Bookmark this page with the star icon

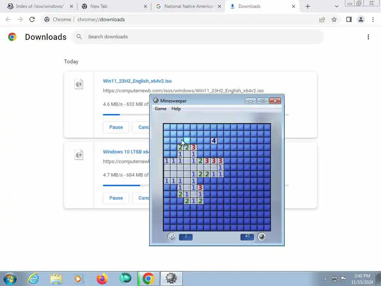tap(334, 19)
